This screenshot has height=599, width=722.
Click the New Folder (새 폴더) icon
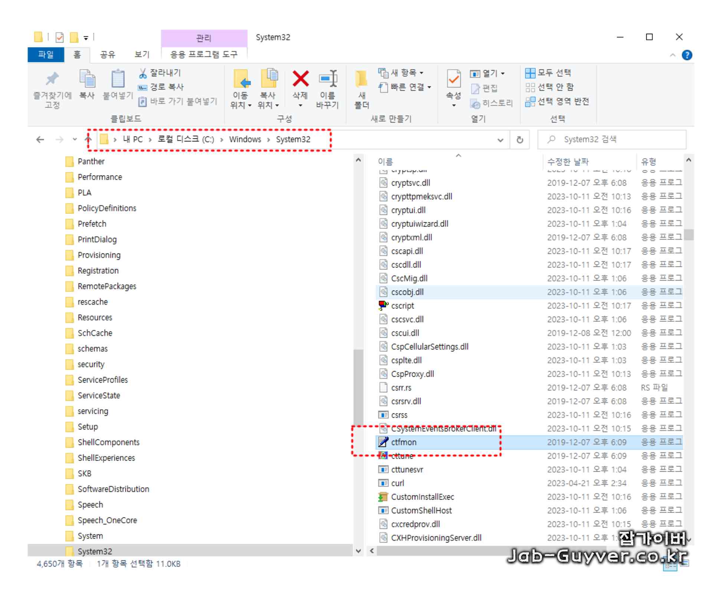pos(361,79)
